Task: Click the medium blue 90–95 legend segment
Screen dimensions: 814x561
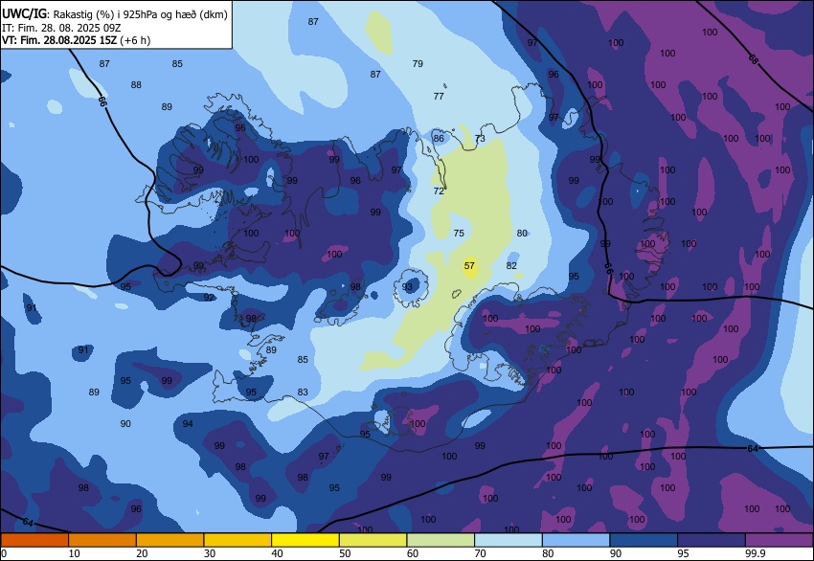Action: click(x=644, y=540)
